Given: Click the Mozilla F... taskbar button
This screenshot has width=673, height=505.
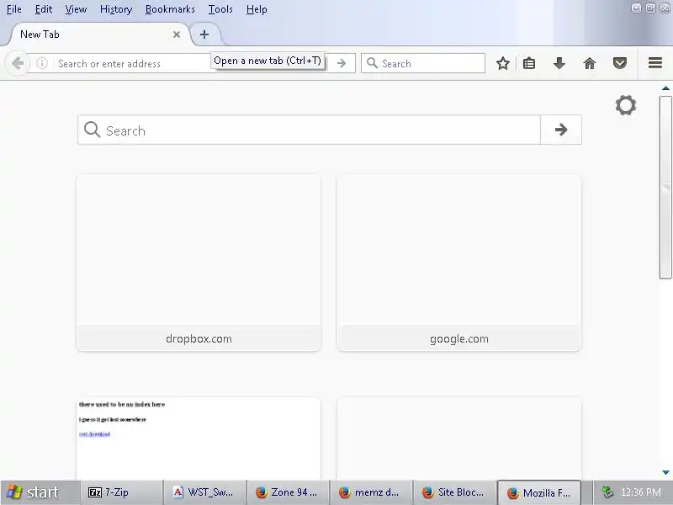Looking at the screenshot, I should 539,492.
